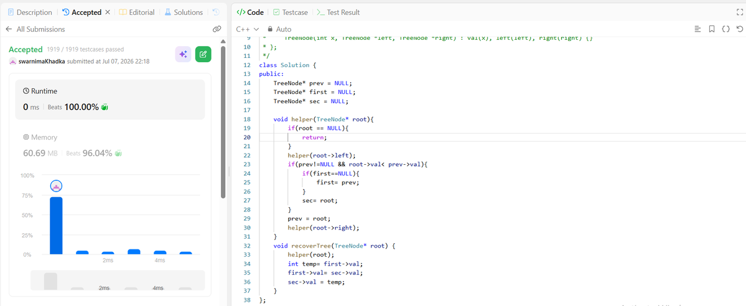The image size is (746, 306).
Task: Click the Runtime clock icon
Action: point(26,91)
